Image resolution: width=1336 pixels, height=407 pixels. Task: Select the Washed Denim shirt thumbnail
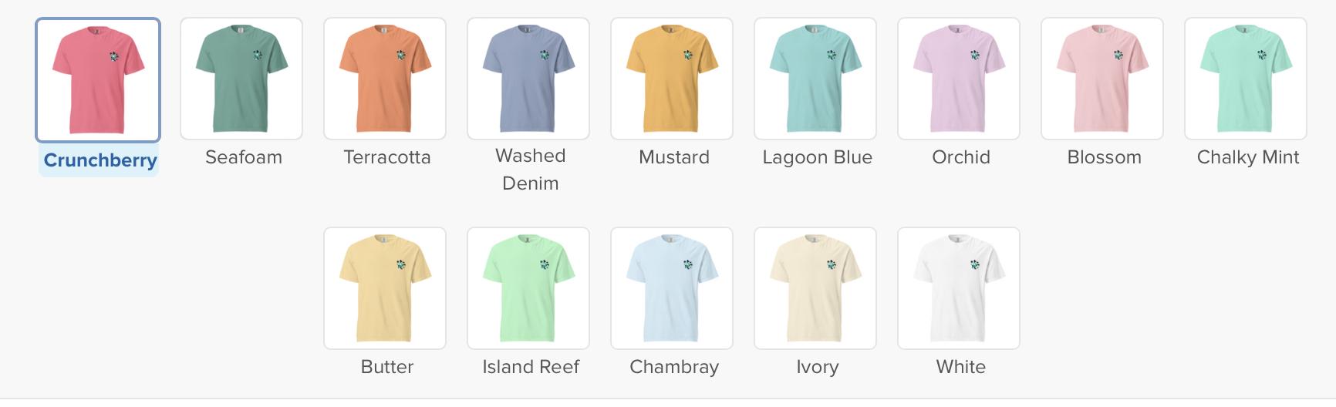tap(528, 79)
